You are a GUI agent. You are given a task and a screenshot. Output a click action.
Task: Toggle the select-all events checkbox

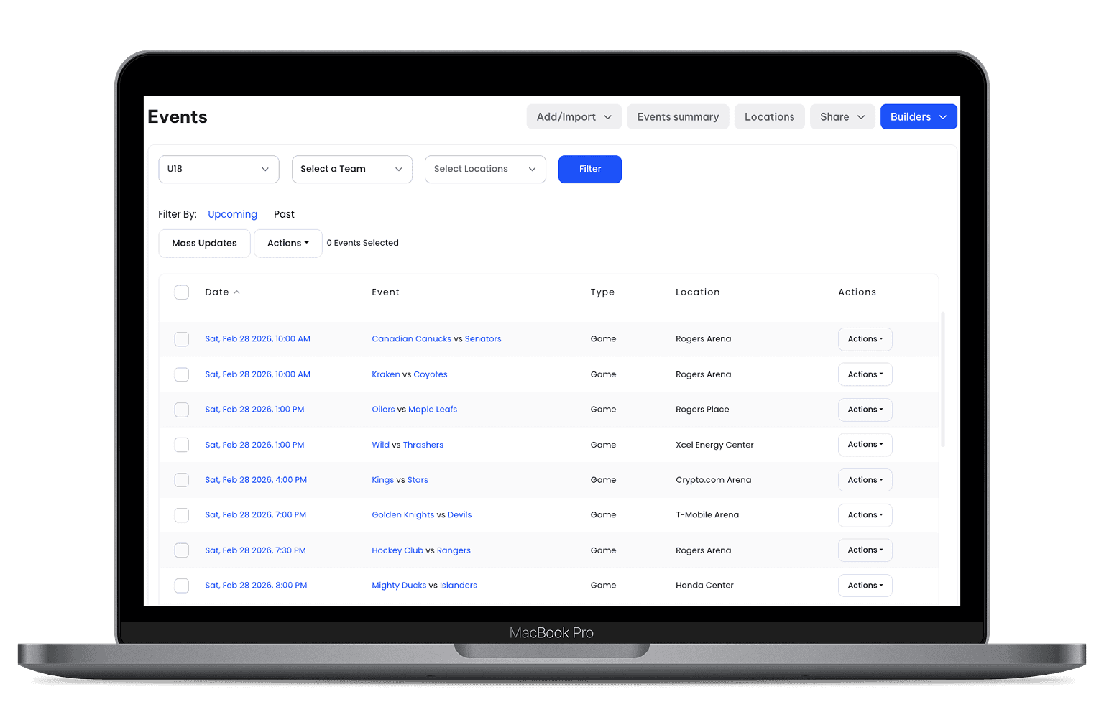[x=182, y=292]
